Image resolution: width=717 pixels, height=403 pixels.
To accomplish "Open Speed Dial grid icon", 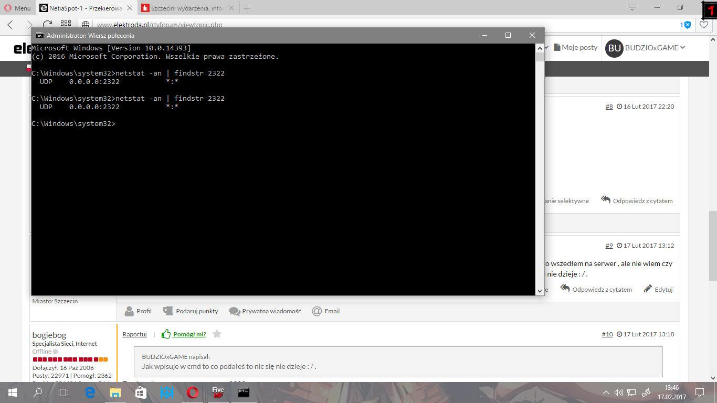I will 66,24.
